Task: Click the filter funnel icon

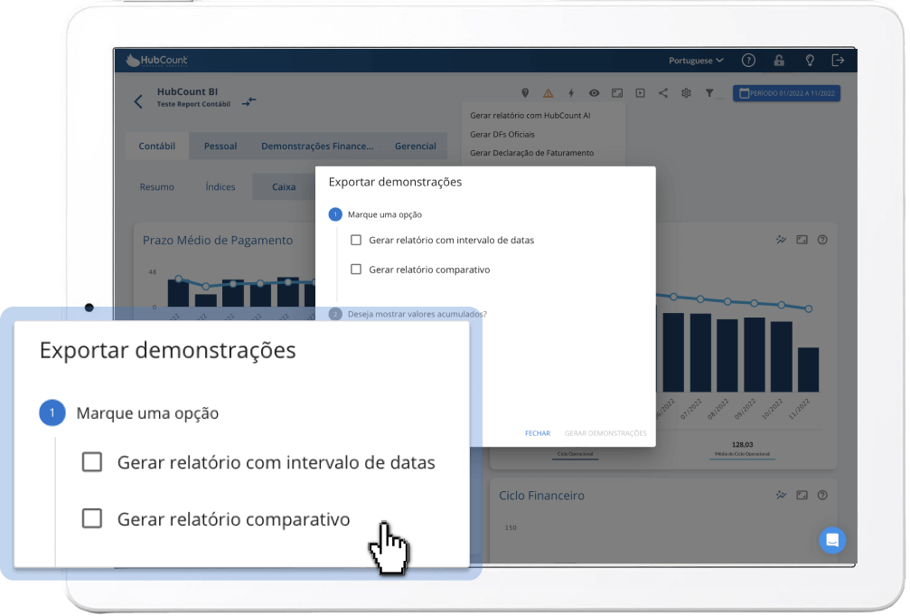Action: coord(709,93)
